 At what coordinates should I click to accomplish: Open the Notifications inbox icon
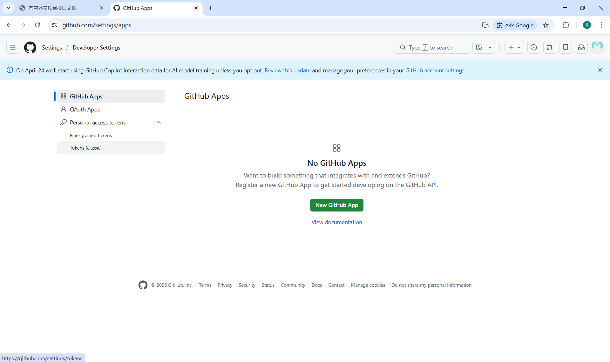pyautogui.click(x=581, y=47)
